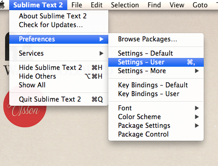
Task: Select Hide Others
Action: point(59,76)
